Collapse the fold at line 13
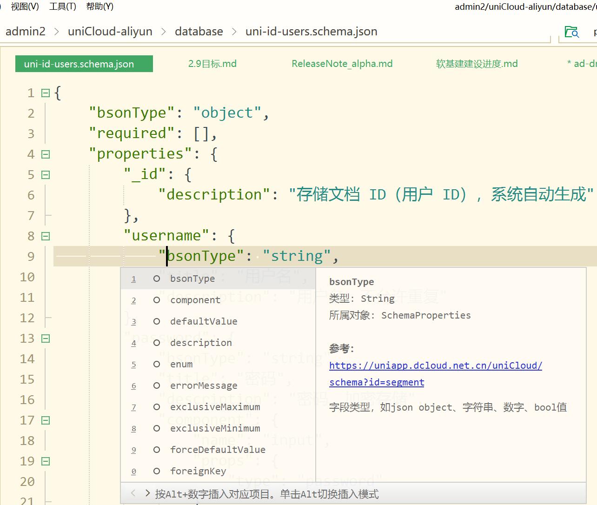Image resolution: width=597 pixels, height=505 pixels. 46,339
